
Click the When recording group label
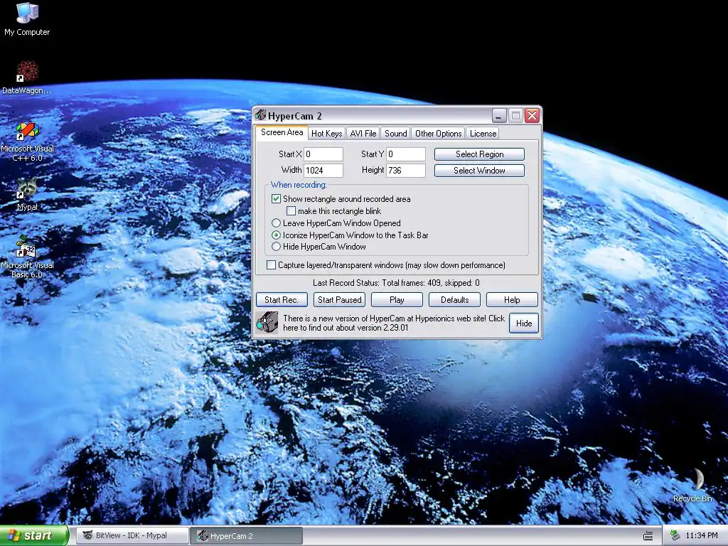coord(299,185)
